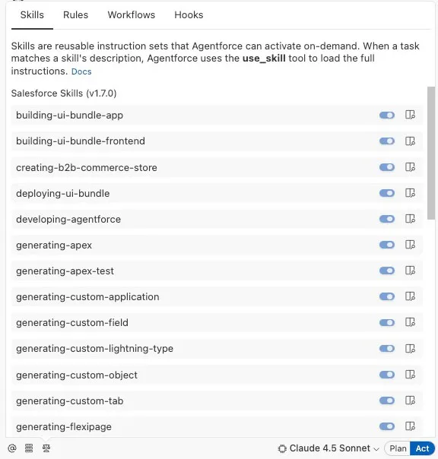438x459 pixels.
Task: Toggle the generating-flexipage skill switch
Action: click(387, 426)
